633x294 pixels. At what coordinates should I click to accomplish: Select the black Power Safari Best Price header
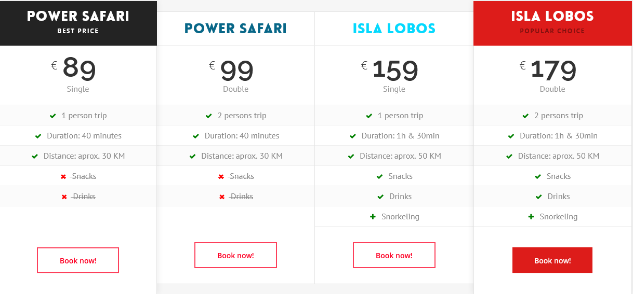[x=78, y=23]
